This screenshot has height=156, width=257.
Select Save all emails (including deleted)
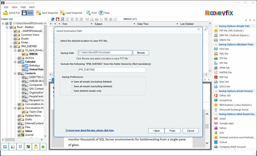pyautogui.click(x=72, y=82)
